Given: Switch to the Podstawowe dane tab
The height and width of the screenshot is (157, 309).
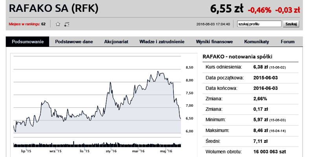Looking at the screenshot, I should 74,42.
